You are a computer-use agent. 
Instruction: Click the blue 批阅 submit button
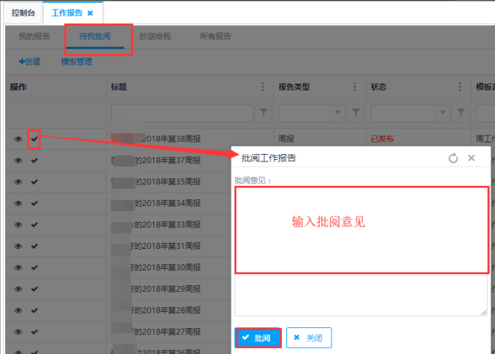(257, 338)
